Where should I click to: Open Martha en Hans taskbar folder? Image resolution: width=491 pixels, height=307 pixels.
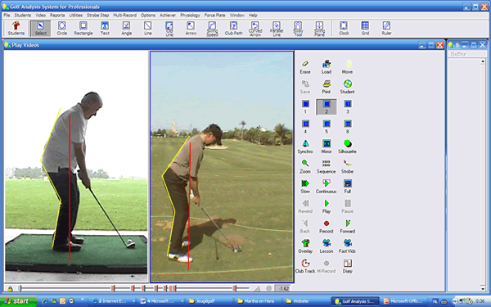coord(258,301)
